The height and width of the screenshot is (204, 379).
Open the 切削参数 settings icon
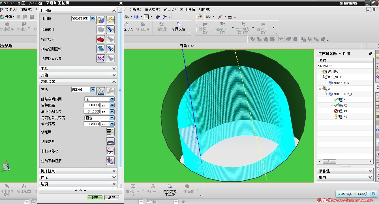click(110, 142)
